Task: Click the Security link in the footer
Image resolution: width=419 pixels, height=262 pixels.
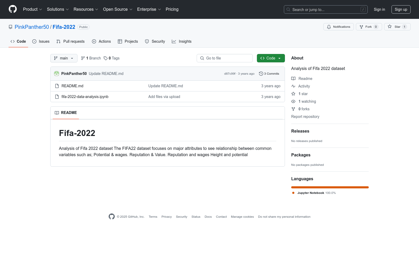Action: tap(181, 217)
